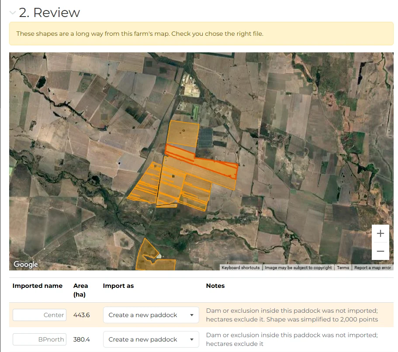
Task: Click the Notes column header
Action: (x=215, y=286)
